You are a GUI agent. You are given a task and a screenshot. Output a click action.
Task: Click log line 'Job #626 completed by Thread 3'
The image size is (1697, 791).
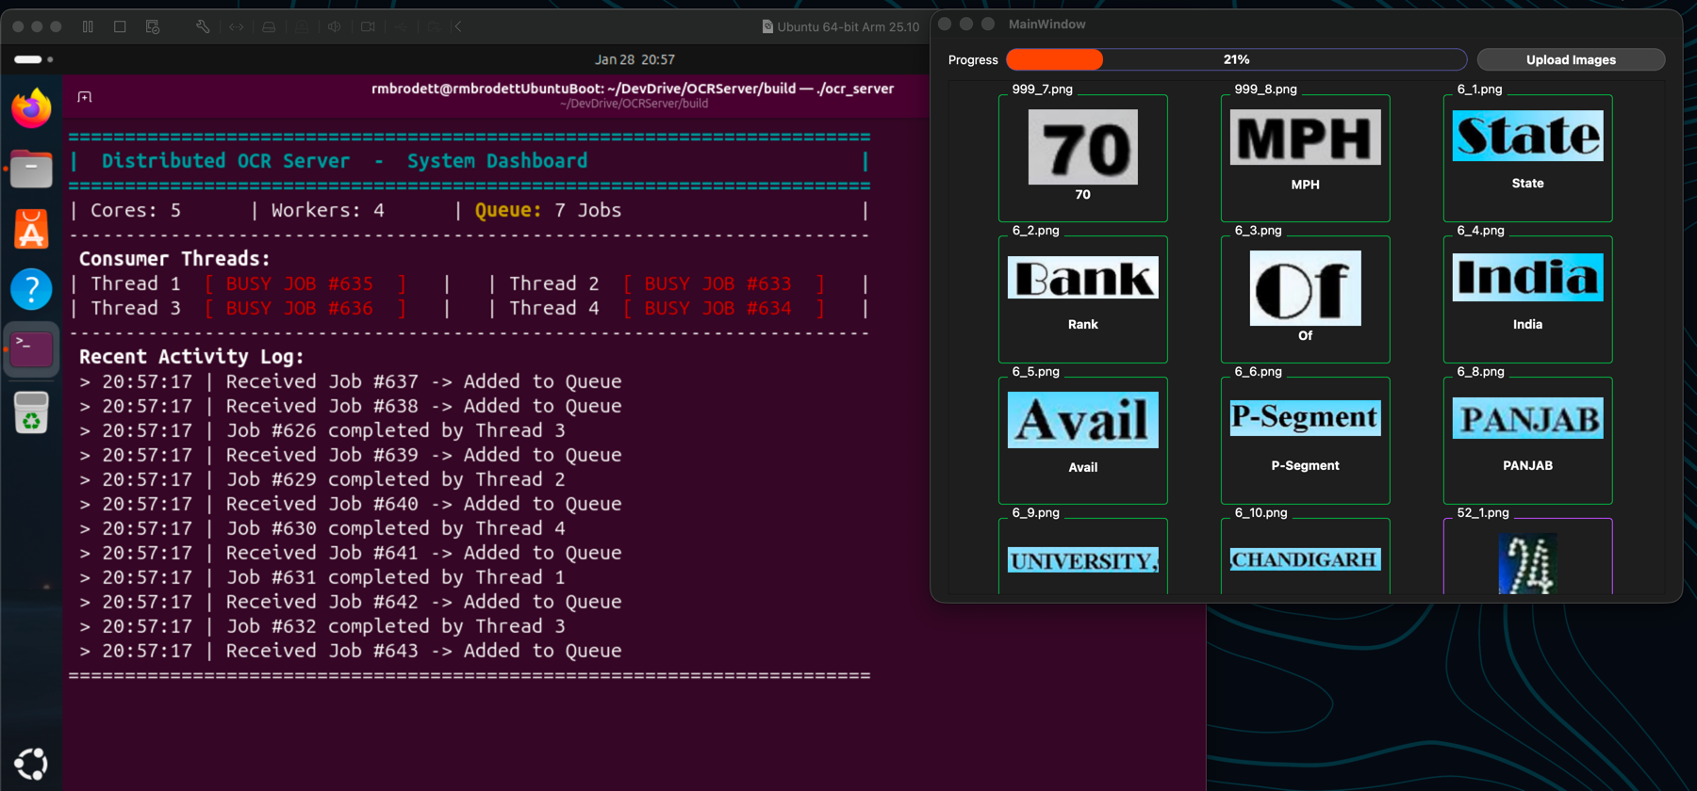pyautogui.click(x=322, y=430)
